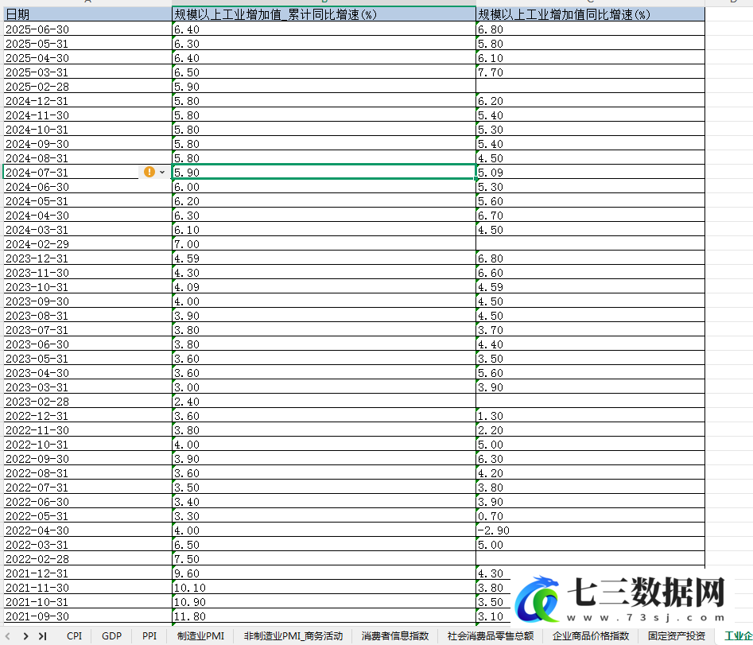The image size is (753, 645).
Task: Click the cumulative value 6.50 in row 2025-03-31
Action: (324, 72)
